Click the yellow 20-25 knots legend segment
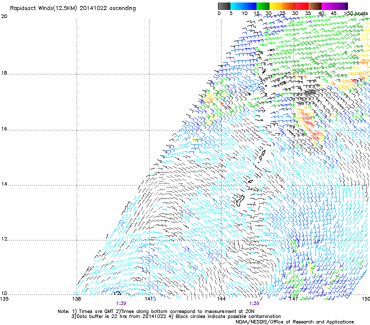This screenshot has width=370, height=325. (276, 6)
